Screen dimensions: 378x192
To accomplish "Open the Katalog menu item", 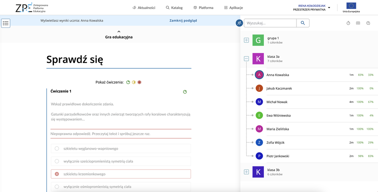I will pos(174,7).
